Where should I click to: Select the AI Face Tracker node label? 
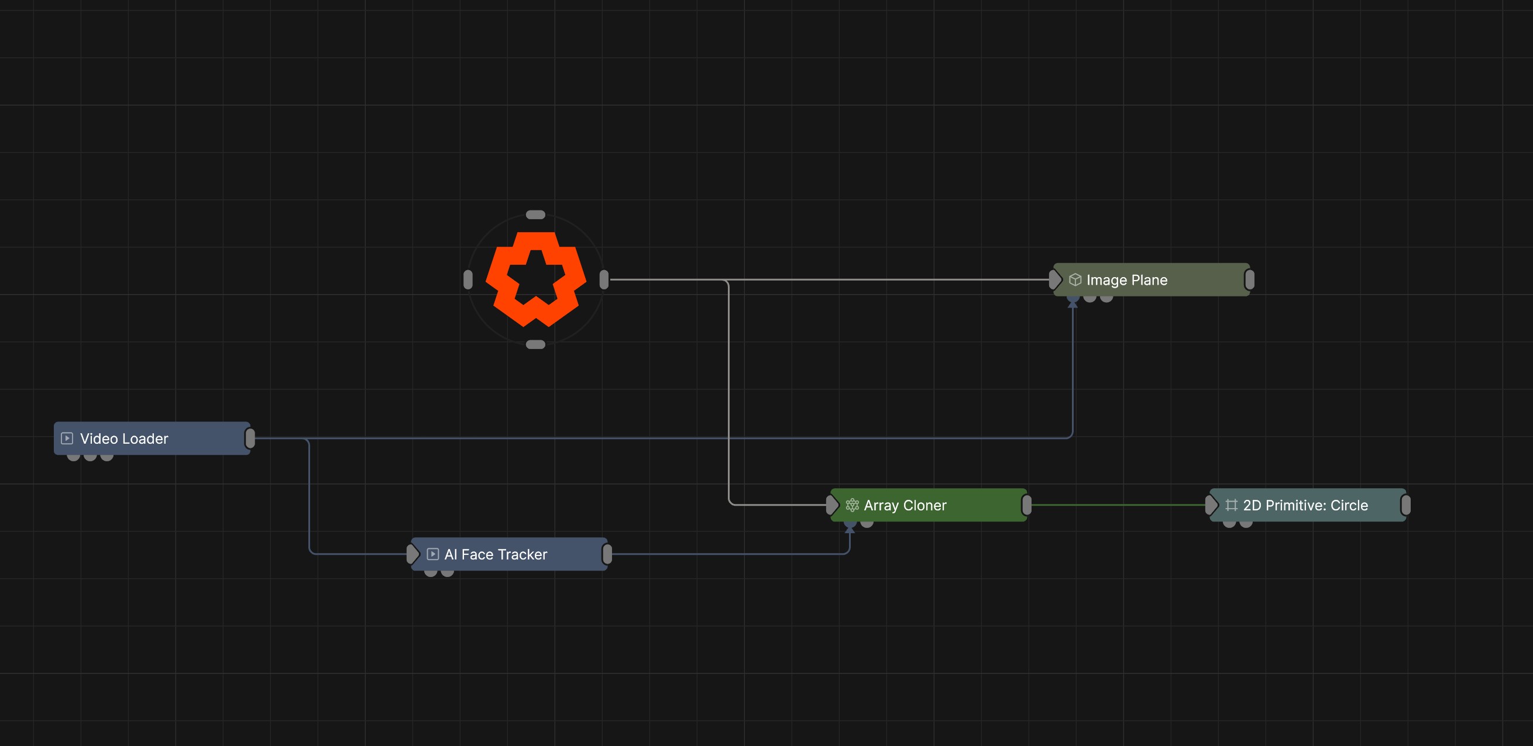[496, 555]
